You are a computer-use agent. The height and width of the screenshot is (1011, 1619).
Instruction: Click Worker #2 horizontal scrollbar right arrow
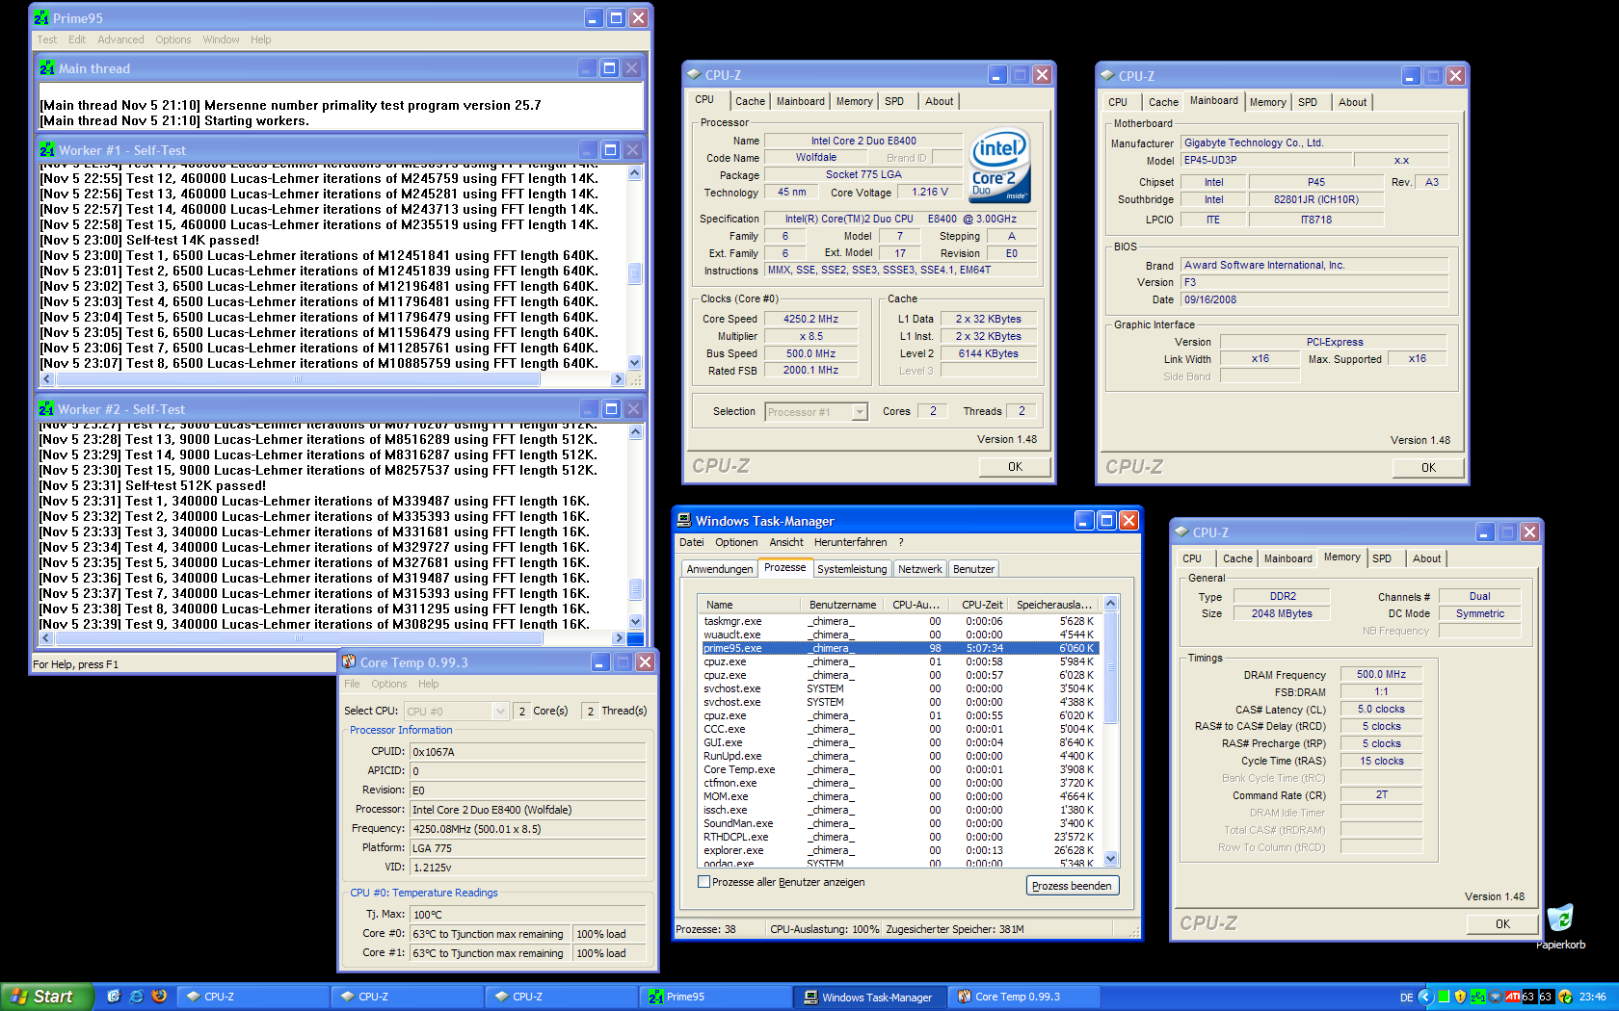point(619,638)
